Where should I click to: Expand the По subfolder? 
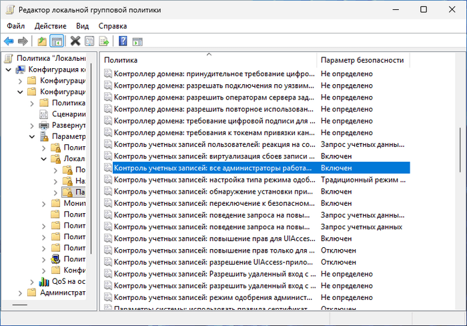pos(55,170)
